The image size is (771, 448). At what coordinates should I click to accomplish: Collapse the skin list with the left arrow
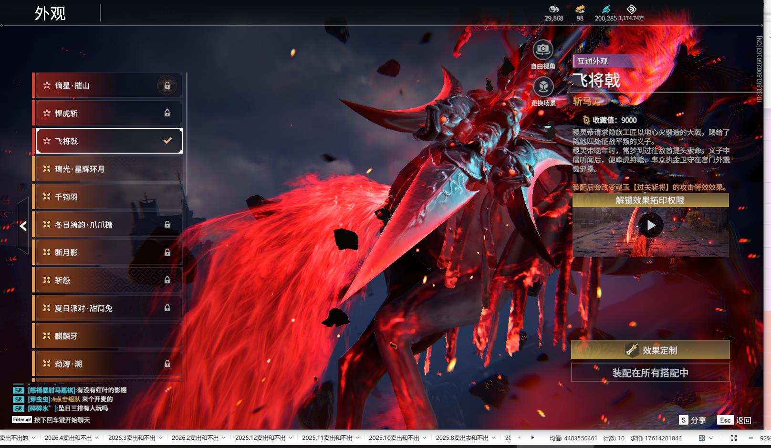(23, 226)
